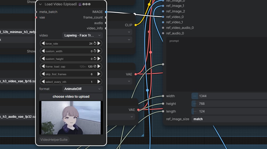
Task: Click the IMAGE output socket
Action: pos(106,12)
